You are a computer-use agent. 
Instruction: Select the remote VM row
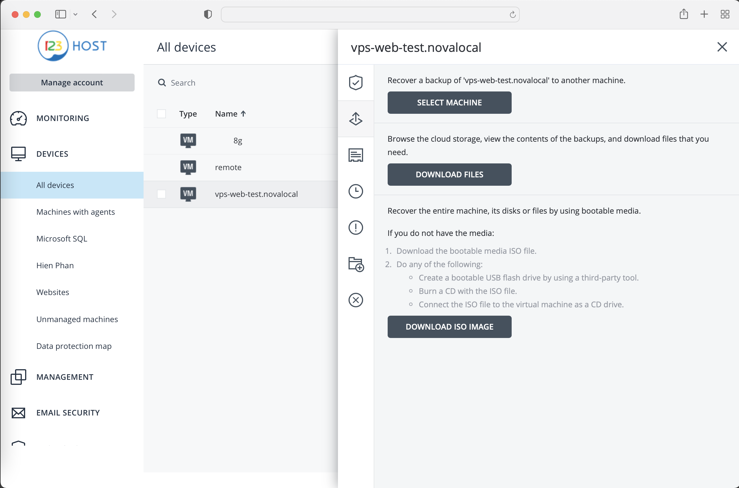point(228,167)
